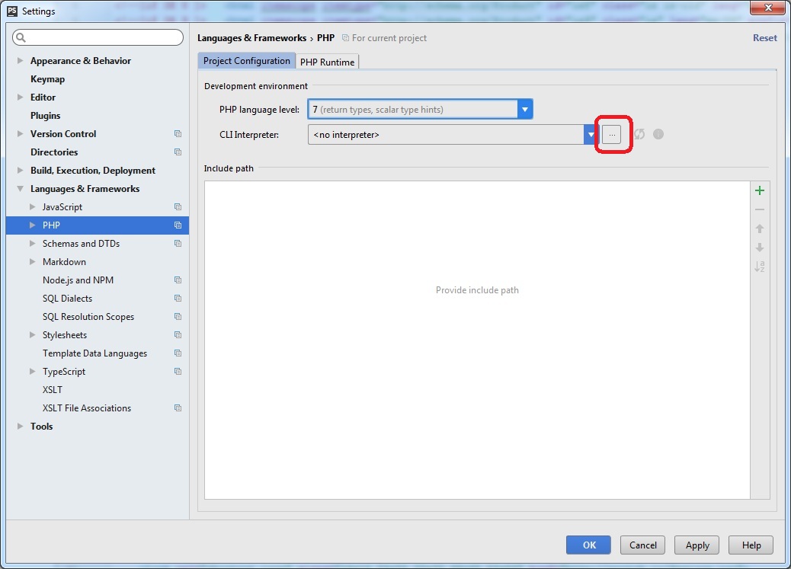The image size is (791, 569).
Task: Open the CLI Interpreter dropdown
Action: pos(591,134)
